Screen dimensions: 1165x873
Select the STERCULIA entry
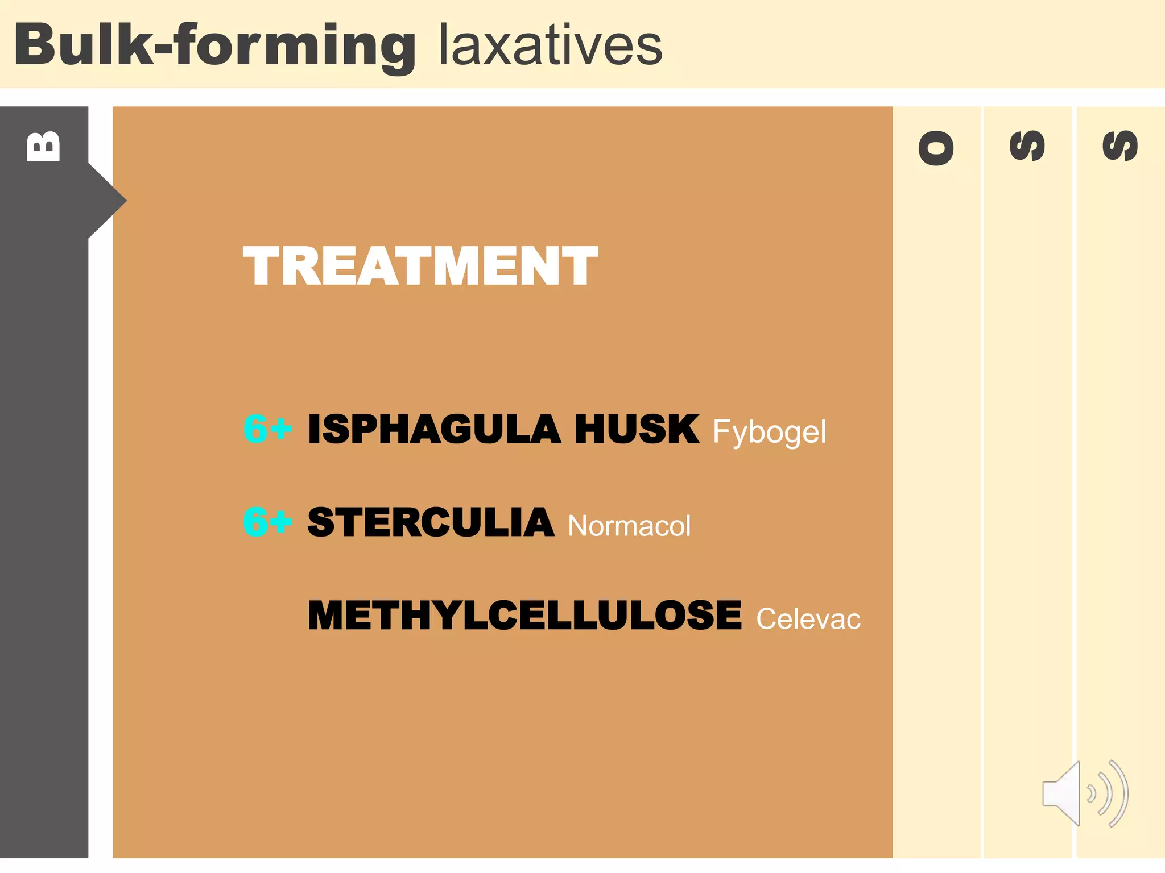point(431,522)
